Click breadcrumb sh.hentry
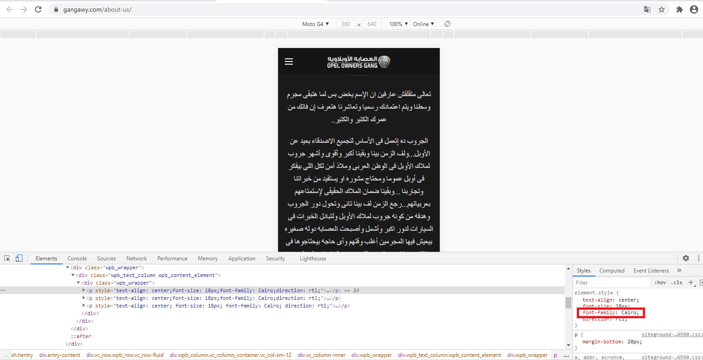703x360 pixels. pyautogui.click(x=22, y=355)
